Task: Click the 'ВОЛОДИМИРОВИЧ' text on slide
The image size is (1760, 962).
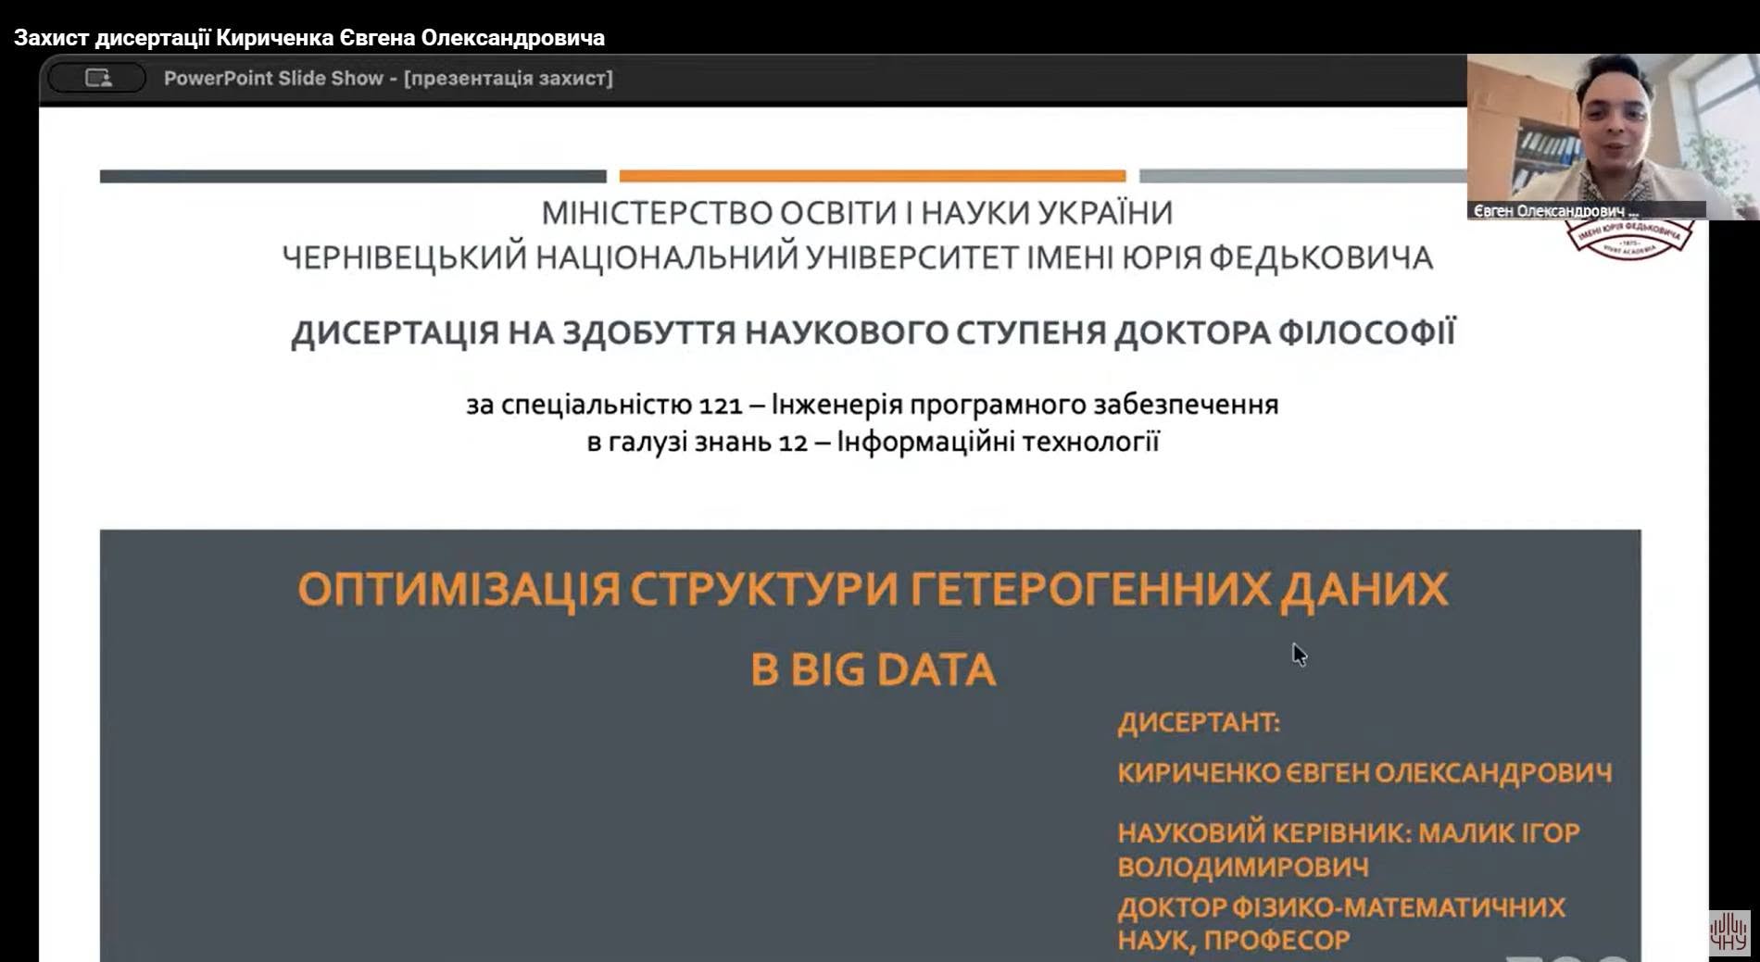Action: [1243, 867]
